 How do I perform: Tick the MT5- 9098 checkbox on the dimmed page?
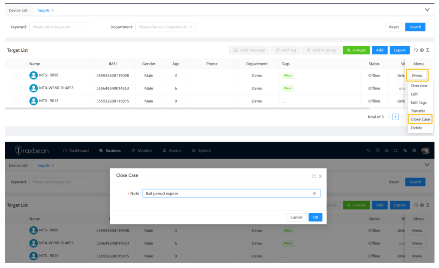pos(16,230)
